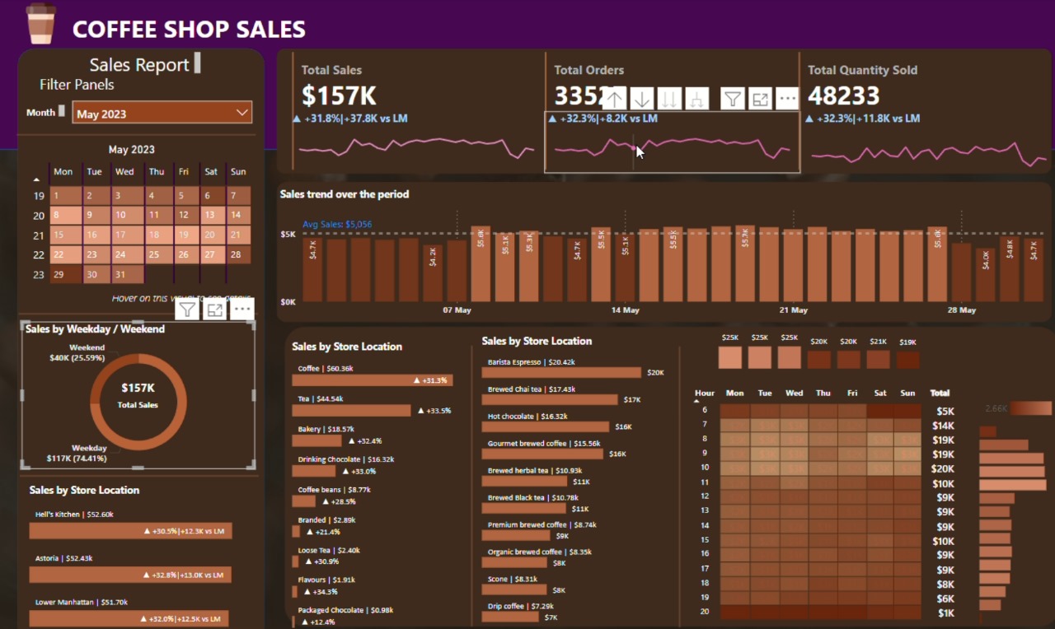Click the Avg Sales: $5,056 label
The image size is (1055, 629).
coord(336,224)
